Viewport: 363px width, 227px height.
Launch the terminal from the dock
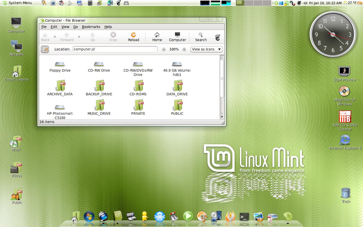pos(244,217)
